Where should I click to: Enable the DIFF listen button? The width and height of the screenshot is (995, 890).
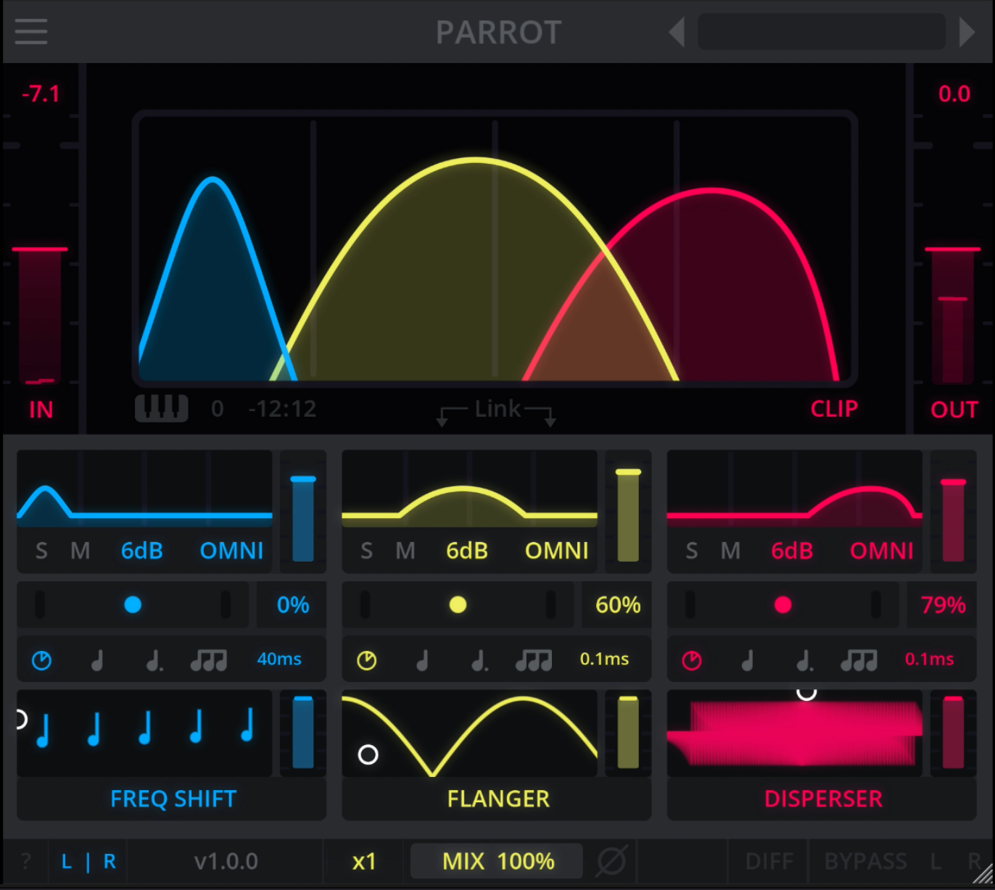point(769,861)
